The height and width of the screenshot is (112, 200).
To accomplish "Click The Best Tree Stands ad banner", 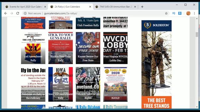I will pyautogui.click(x=157, y=102).
